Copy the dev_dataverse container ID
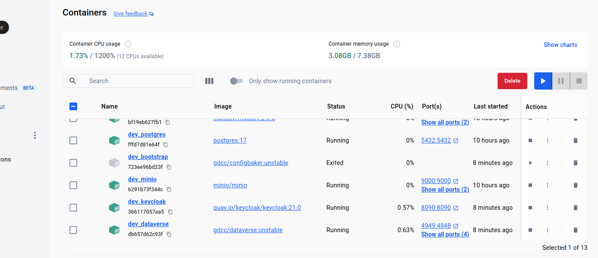Screen dimensions: 598x258 [169, 234]
